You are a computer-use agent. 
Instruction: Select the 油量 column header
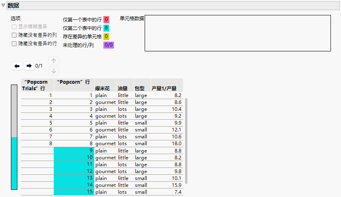coord(125,85)
